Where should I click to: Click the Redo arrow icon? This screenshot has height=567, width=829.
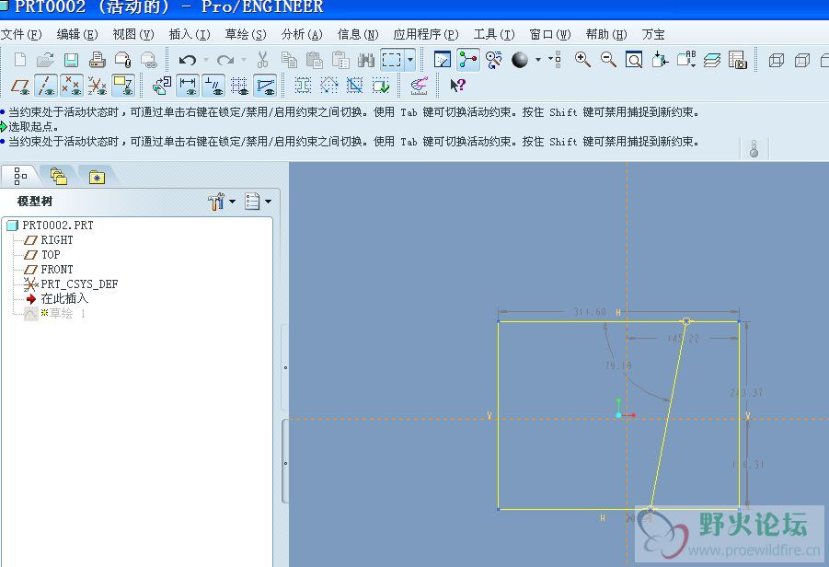coord(225,60)
